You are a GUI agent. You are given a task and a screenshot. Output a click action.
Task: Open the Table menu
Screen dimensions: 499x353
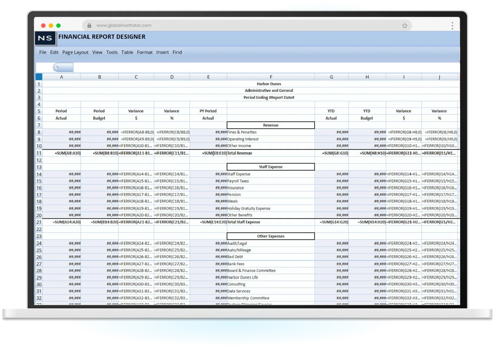coord(127,52)
